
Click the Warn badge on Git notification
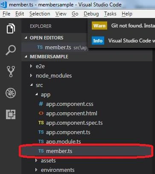point(99,26)
